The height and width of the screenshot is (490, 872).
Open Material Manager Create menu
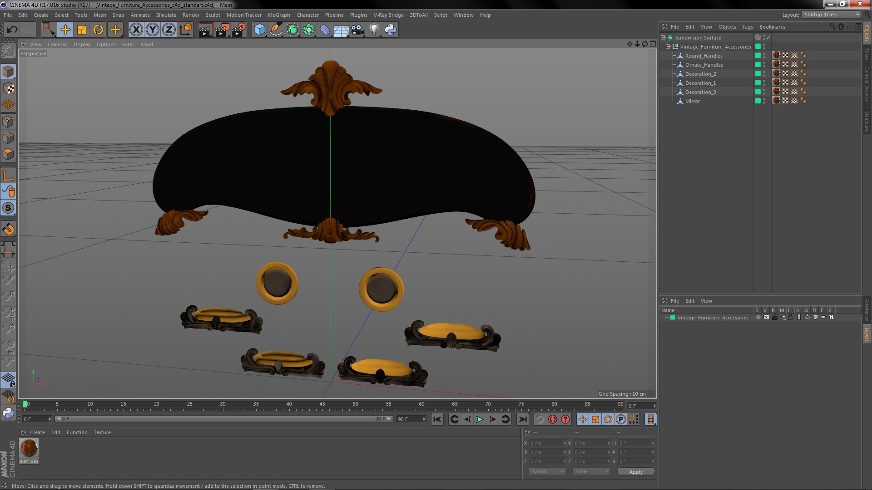pos(37,432)
